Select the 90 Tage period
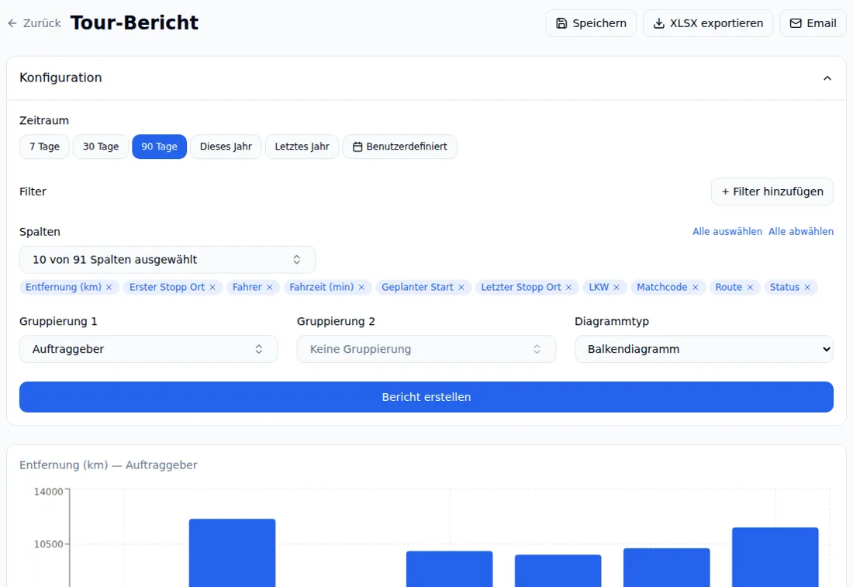This screenshot has height=587, width=853. click(160, 147)
